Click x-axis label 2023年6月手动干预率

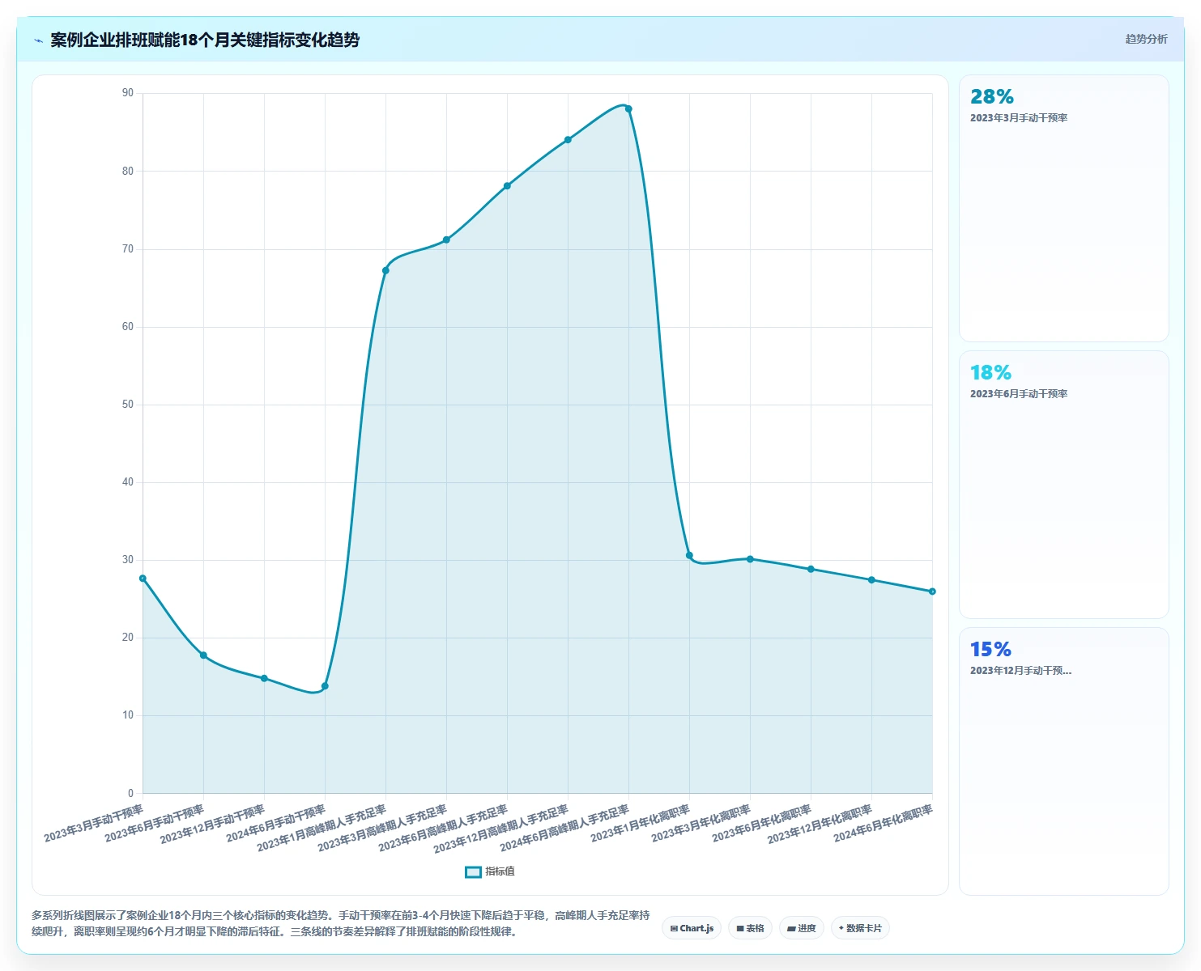pyautogui.click(x=155, y=823)
